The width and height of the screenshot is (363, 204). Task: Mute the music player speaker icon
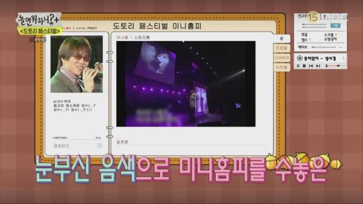[327, 66]
